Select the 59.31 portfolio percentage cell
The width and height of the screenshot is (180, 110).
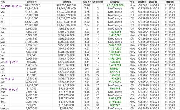87,5
